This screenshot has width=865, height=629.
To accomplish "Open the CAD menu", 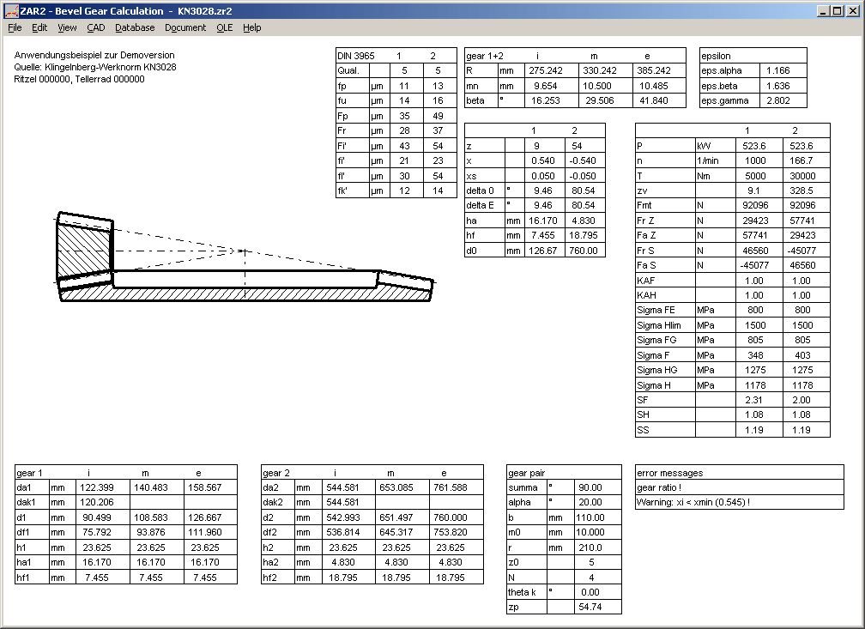I will click(x=96, y=27).
